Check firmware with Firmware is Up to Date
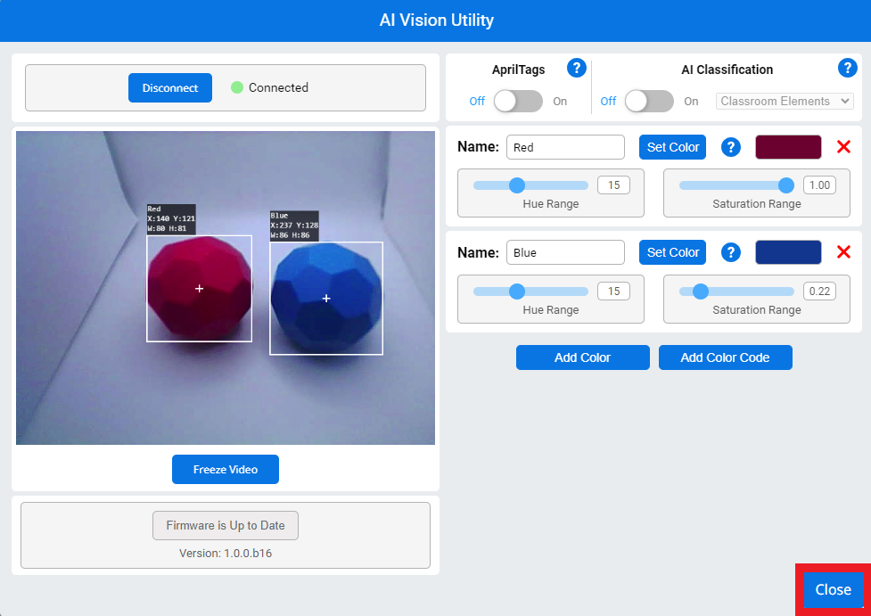 (x=225, y=525)
